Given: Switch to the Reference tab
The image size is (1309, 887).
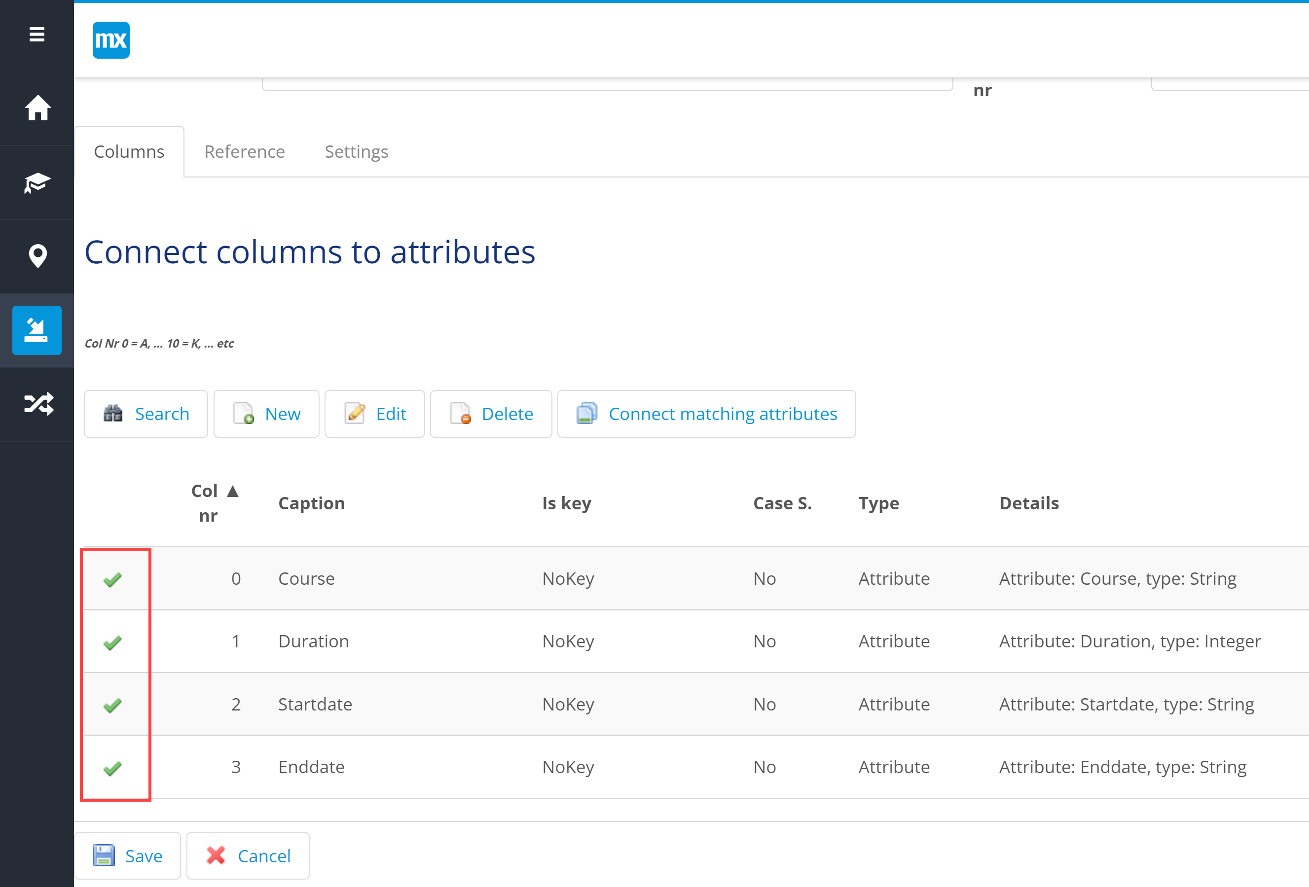Looking at the screenshot, I should coord(244,151).
